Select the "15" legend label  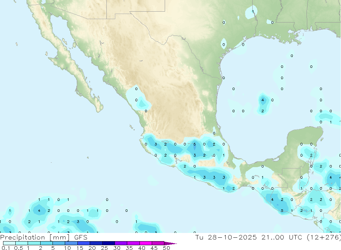tap(79, 248)
